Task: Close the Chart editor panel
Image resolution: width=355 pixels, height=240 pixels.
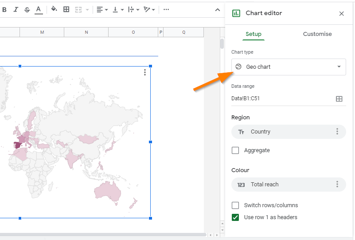Action: coord(341,14)
